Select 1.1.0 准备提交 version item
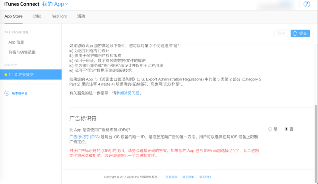This screenshot has height=184, width=318. pos(31,74)
